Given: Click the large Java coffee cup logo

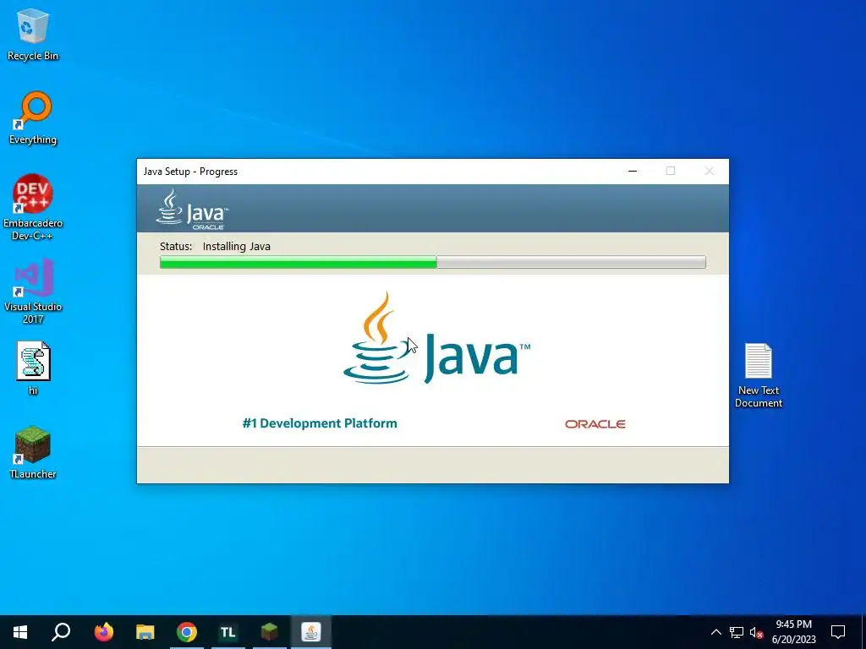Looking at the screenshot, I should point(436,338).
